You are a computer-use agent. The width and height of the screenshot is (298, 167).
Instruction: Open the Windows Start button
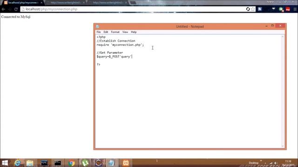(x=5, y=163)
